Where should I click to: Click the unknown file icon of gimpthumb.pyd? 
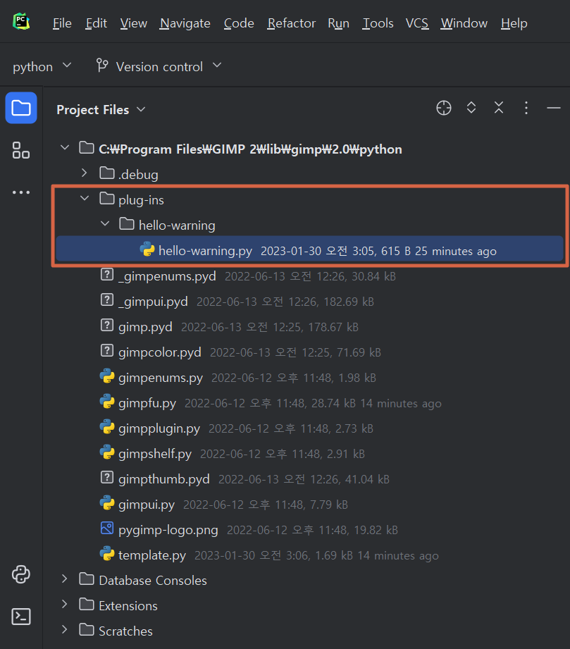(107, 478)
